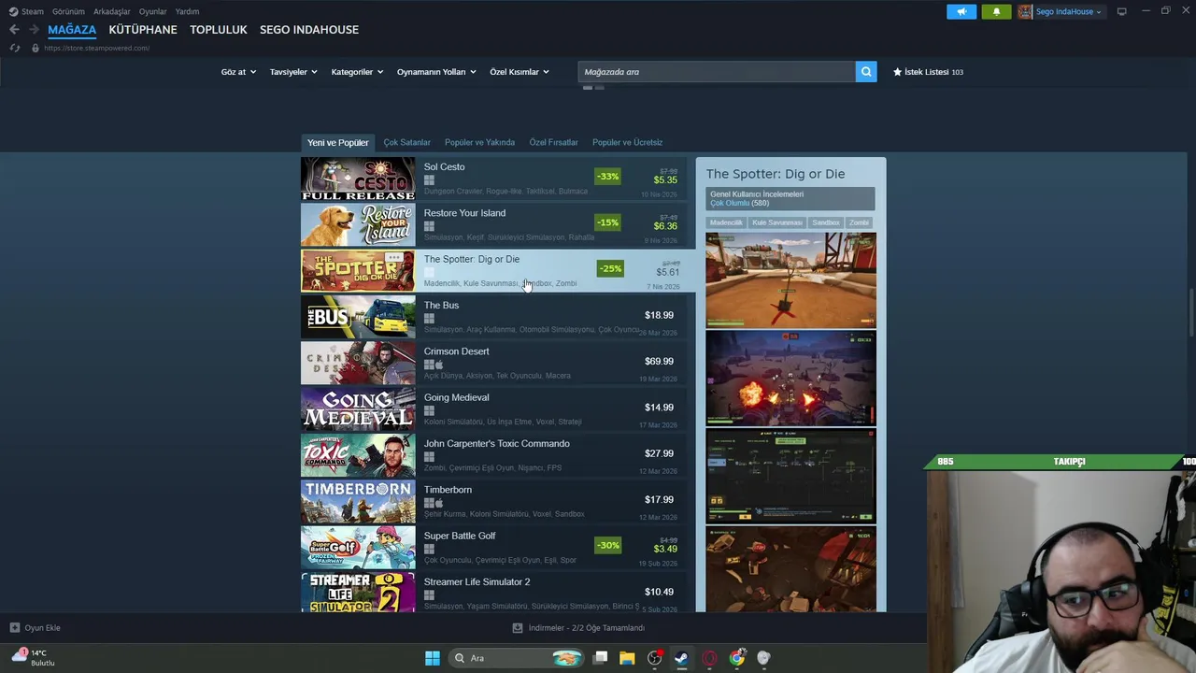Click the Windows platform icon under The Bus
The height and width of the screenshot is (673, 1196).
pyautogui.click(x=429, y=318)
